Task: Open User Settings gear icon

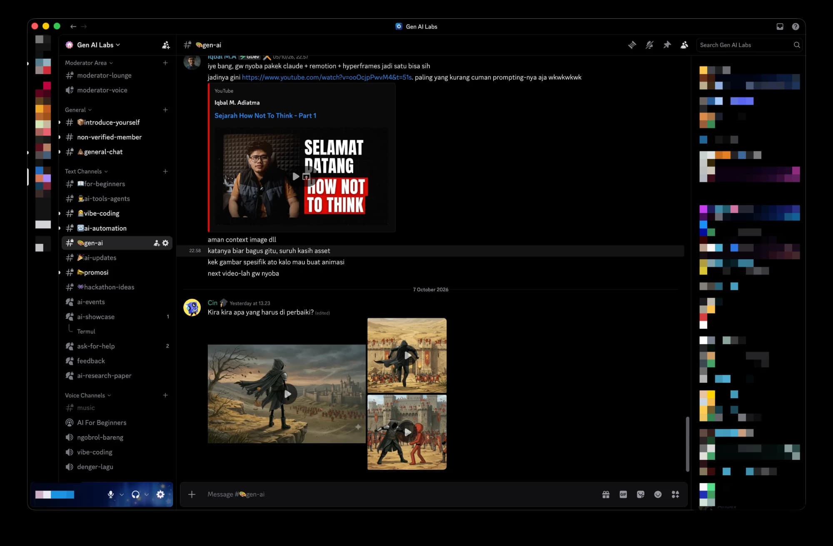Action: click(160, 494)
